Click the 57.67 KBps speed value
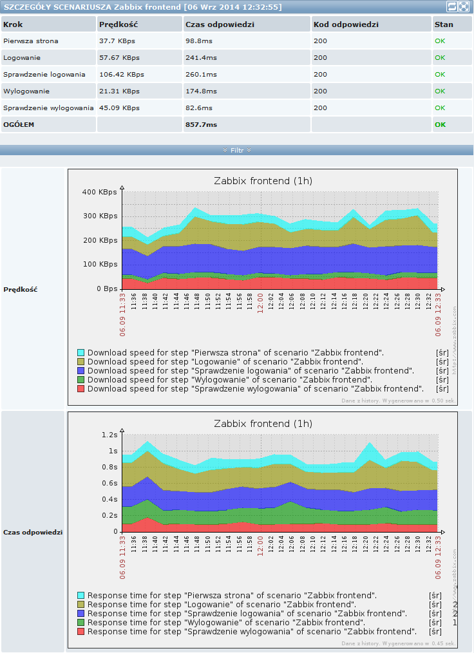 tap(119, 58)
